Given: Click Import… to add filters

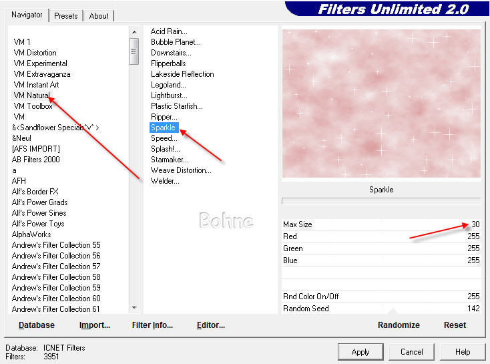Looking at the screenshot, I should tap(95, 325).
